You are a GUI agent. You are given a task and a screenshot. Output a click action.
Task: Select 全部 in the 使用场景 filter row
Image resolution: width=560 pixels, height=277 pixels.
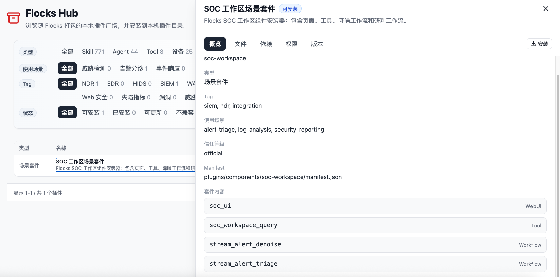[67, 68]
